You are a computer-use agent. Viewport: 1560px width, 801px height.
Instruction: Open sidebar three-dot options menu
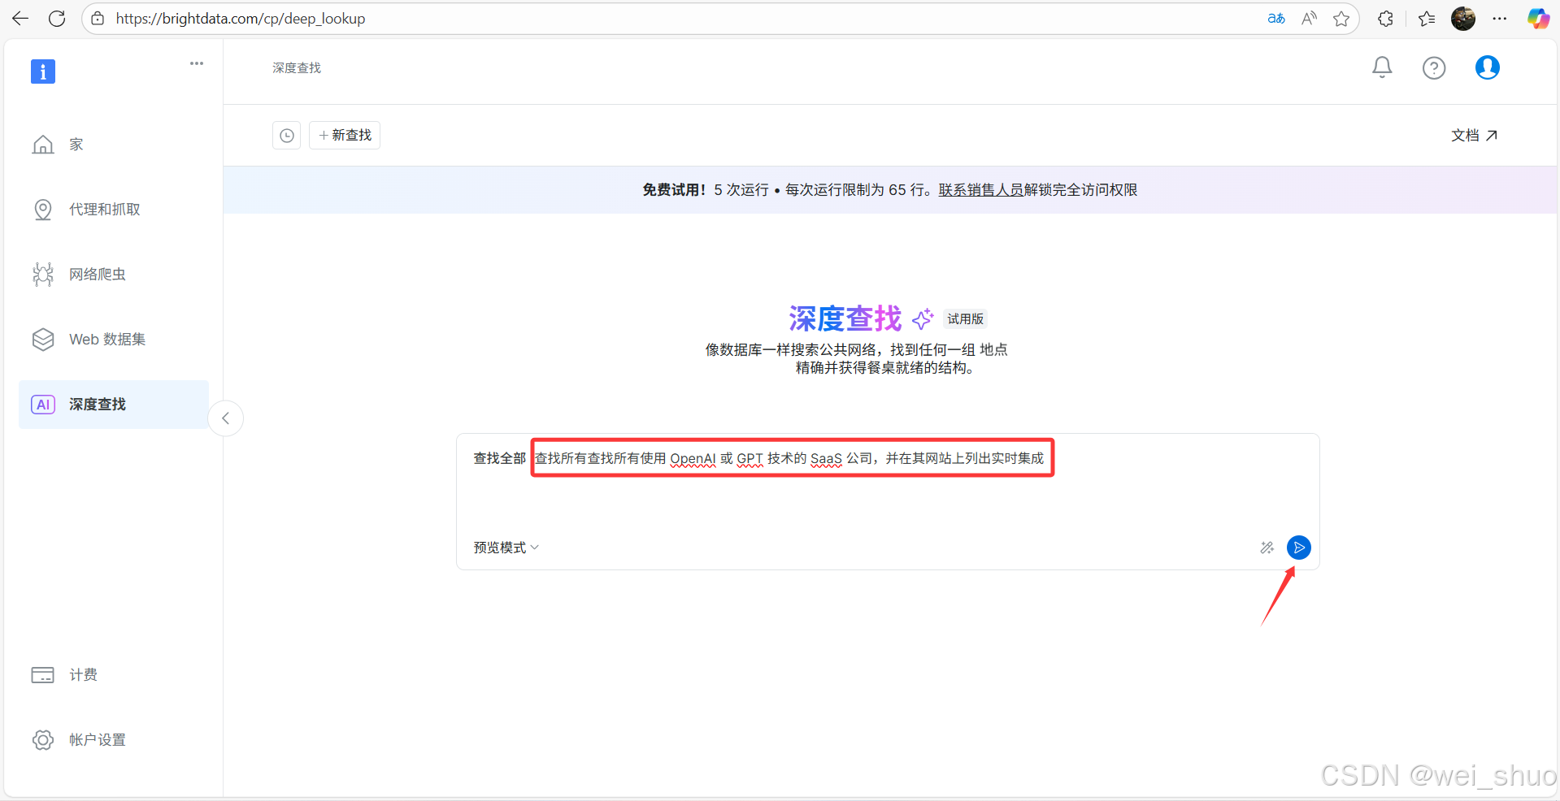tap(197, 63)
